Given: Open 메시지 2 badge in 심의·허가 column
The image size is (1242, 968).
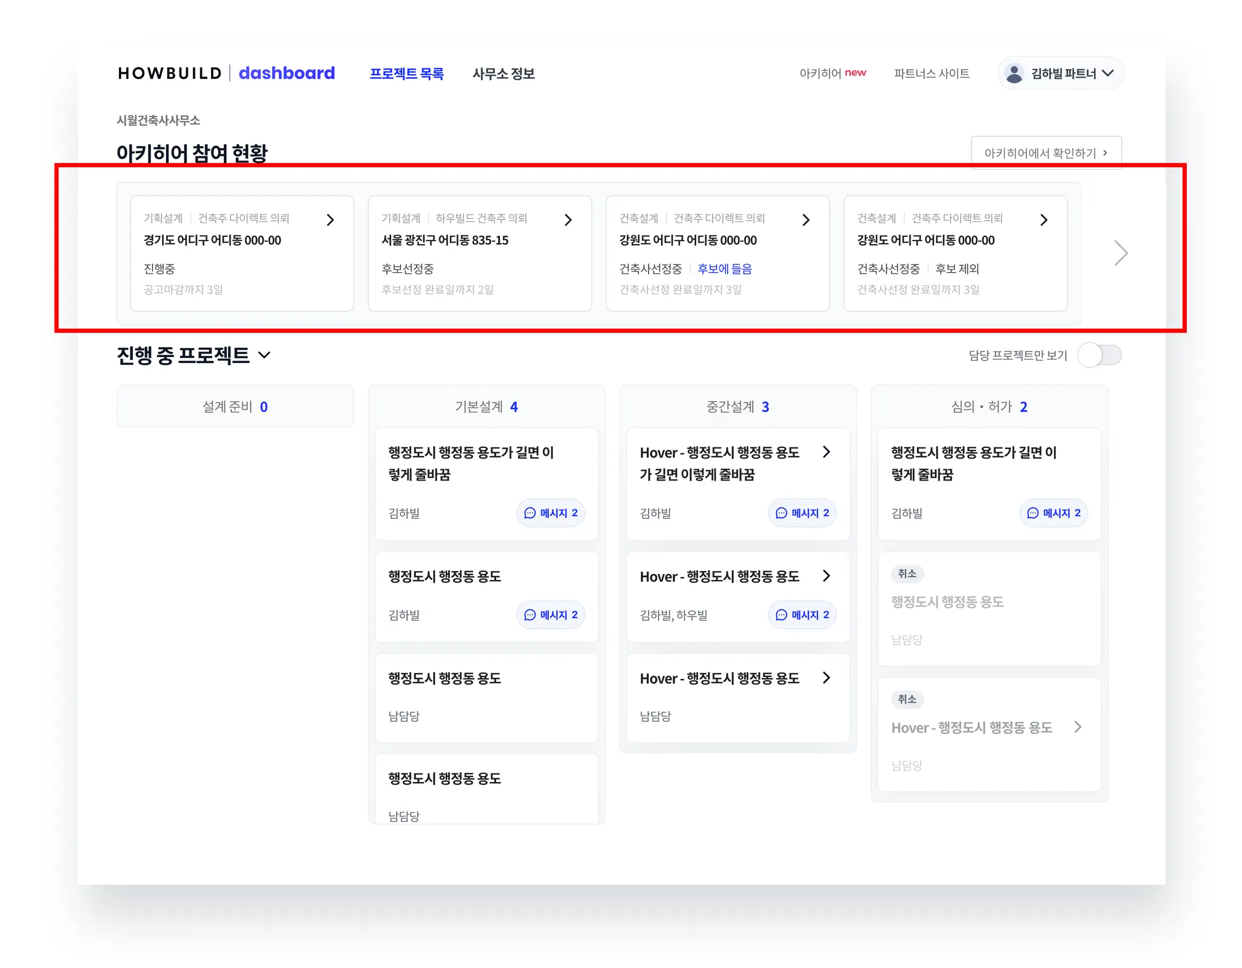Looking at the screenshot, I should (x=1053, y=513).
